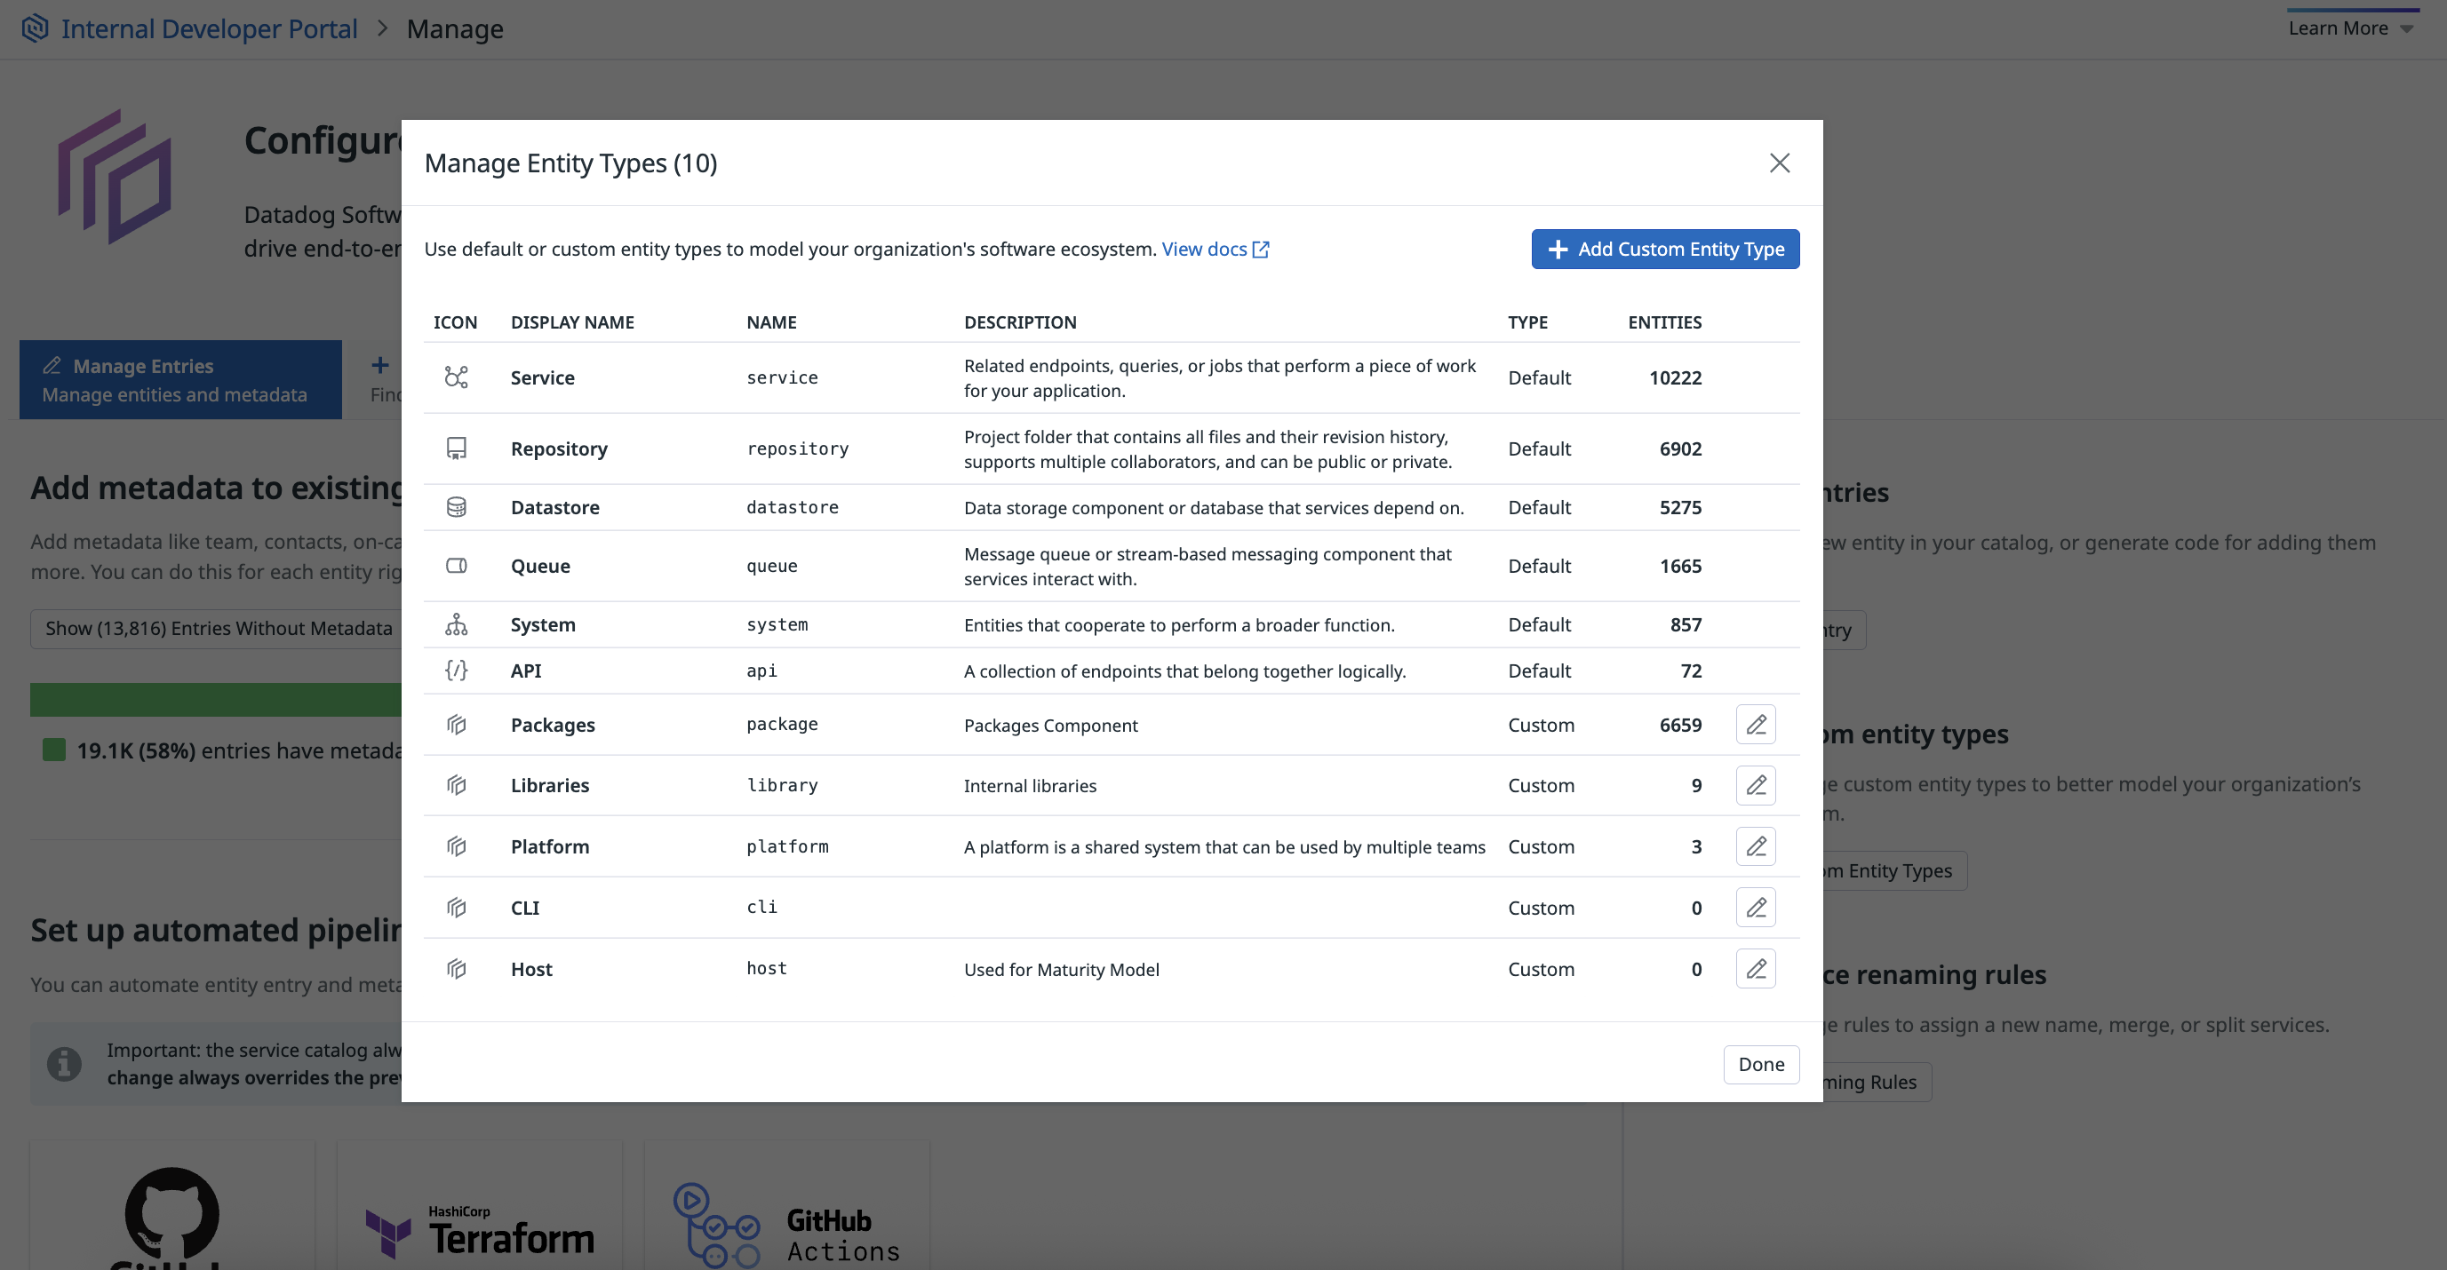Click the API curly-braces icon
The width and height of the screenshot is (2447, 1270).
point(456,671)
